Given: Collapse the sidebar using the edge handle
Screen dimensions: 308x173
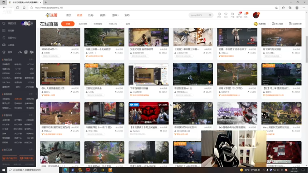Looking at the screenshot, I should coord(37,93).
